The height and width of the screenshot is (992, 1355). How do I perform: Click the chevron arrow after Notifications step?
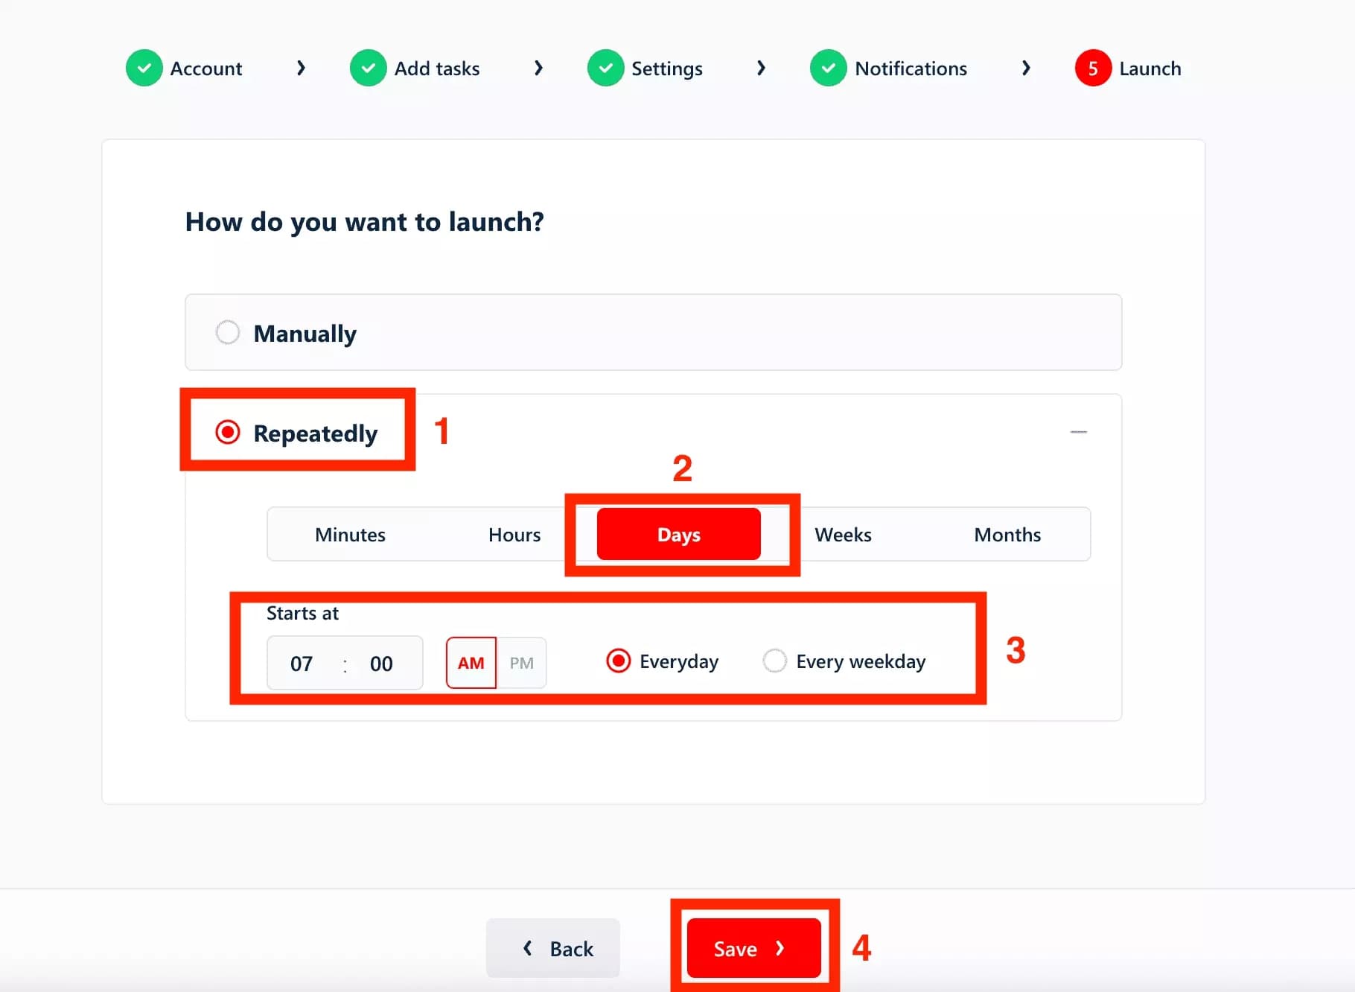click(x=1026, y=69)
